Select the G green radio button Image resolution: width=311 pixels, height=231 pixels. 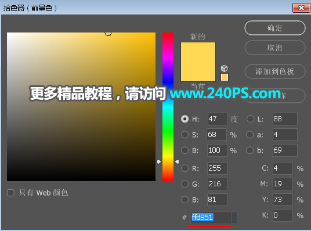tap(185, 184)
